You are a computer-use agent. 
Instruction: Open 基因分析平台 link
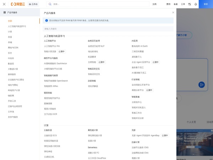(x=138, y=90)
